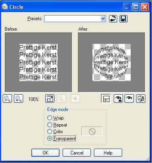
Task: Click the disabled edge color swatch
Action: click(x=92, y=131)
